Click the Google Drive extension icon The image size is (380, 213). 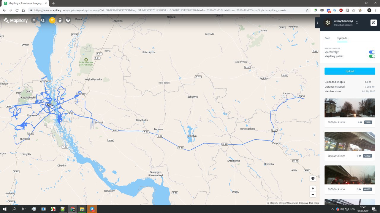coord(354,10)
